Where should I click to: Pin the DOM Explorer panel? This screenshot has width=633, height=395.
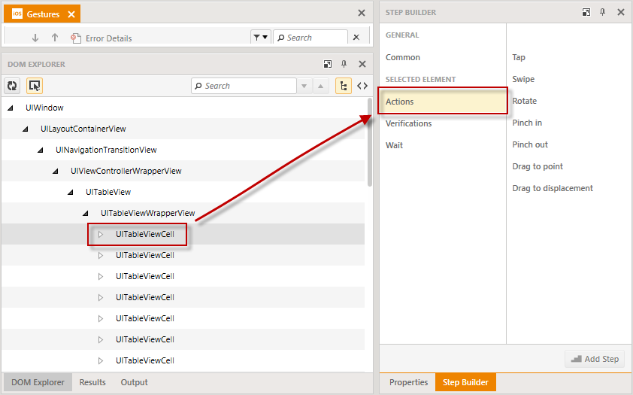coord(344,64)
